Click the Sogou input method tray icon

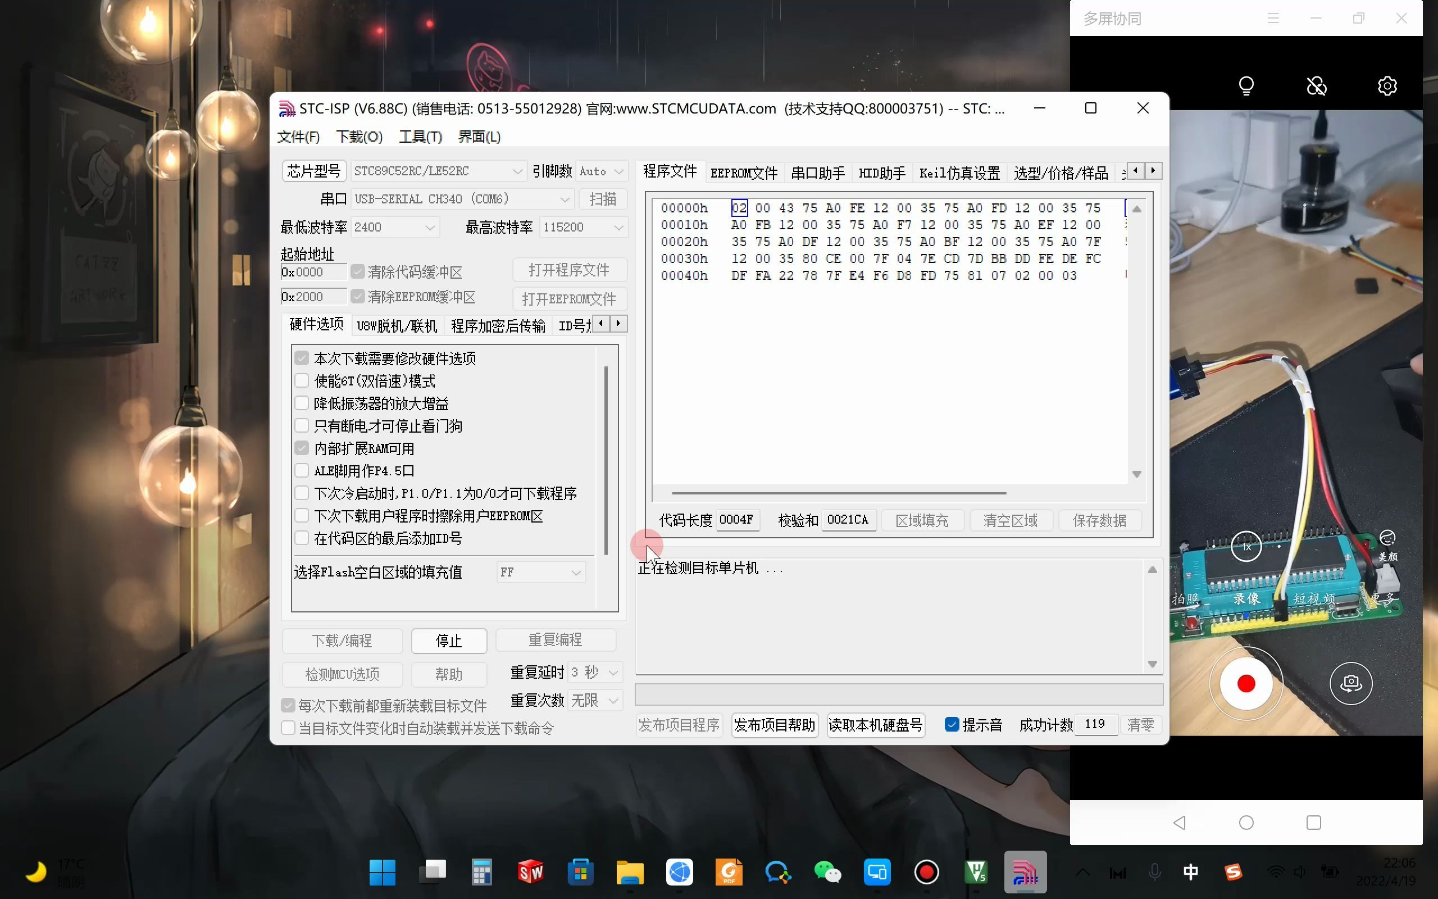(x=1234, y=872)
